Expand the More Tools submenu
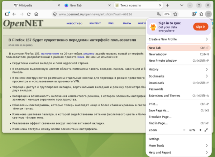This screenshot has width=215, height=157. (x=179, y=146)
